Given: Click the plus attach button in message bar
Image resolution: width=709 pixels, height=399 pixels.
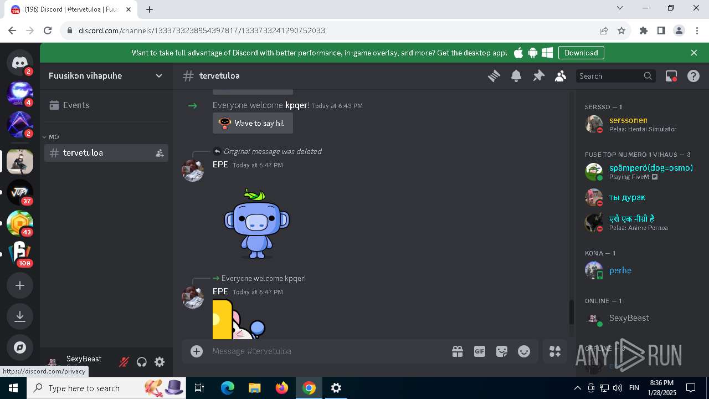Looking at the screenshot, I should [x=197, y=351].
